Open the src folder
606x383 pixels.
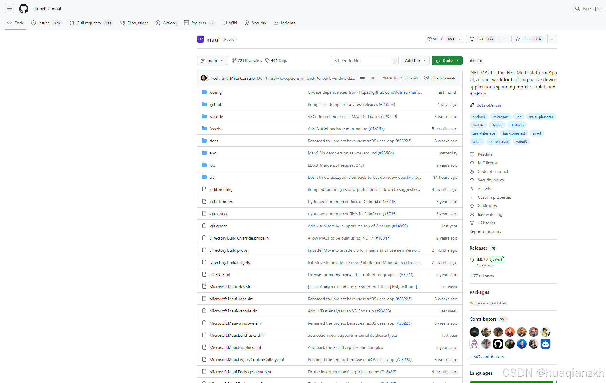pyautogui.click(x=212, y=177)
